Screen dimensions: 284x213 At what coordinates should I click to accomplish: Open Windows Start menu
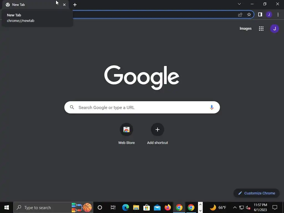pyautogui.click(x=7, y=207)
